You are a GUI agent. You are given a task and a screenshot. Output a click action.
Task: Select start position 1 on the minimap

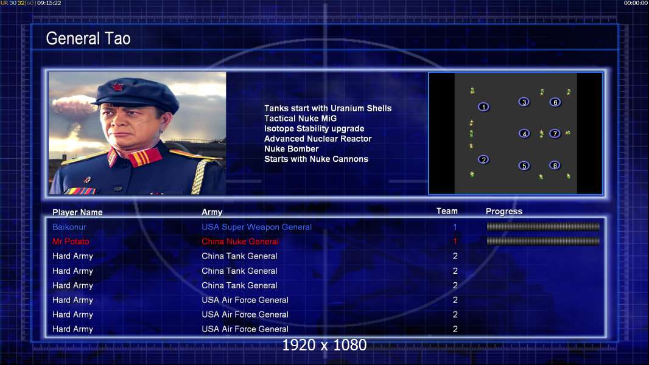pos(483,107)
